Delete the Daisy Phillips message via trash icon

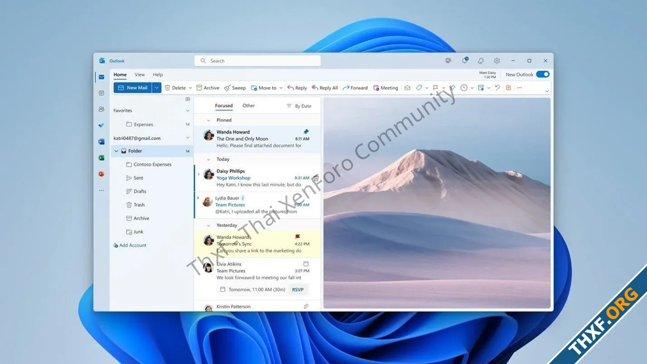316,178
